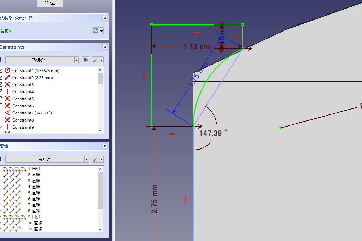The width and height of the screenshot is (362, 241).
Task: Click Constraint4 vertical constraint icon
Action: (x=7, y=92)
